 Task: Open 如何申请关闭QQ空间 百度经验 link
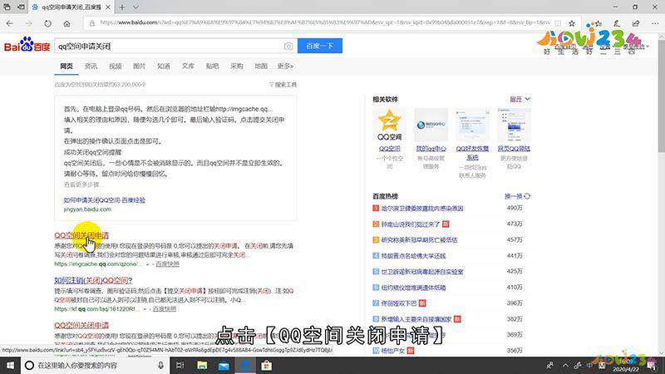105,200
